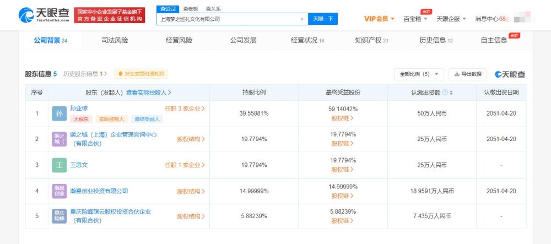
Task: Click the 姬之城 company logo icon
Action: point(59,139)
